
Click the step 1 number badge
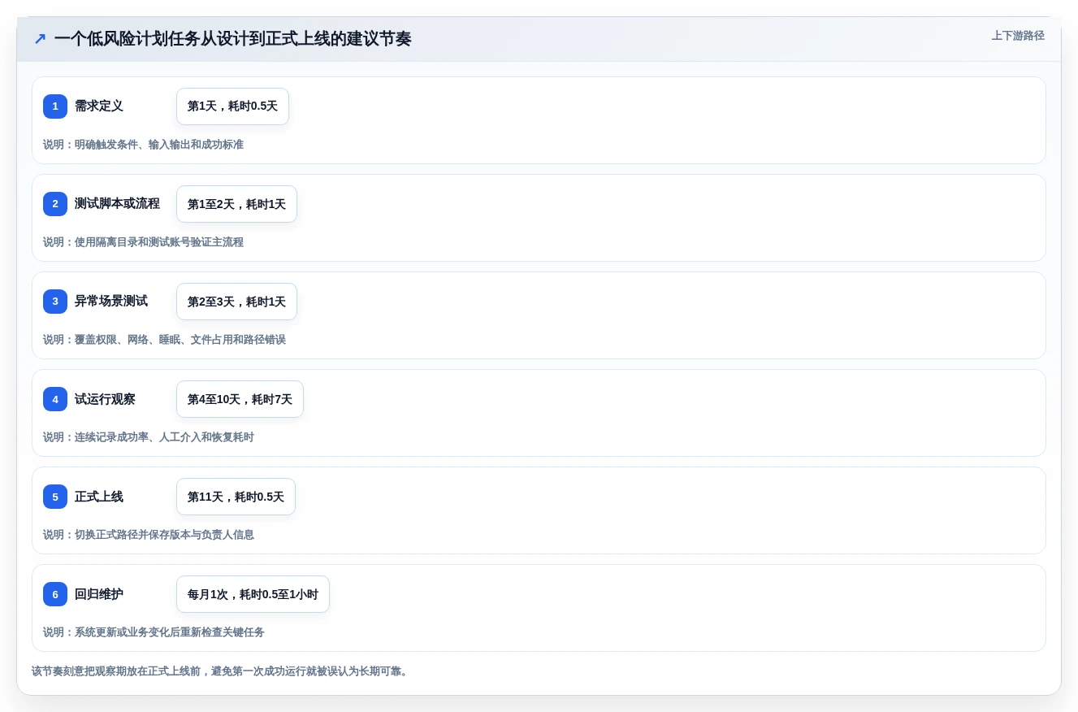(x=55, y=106)
